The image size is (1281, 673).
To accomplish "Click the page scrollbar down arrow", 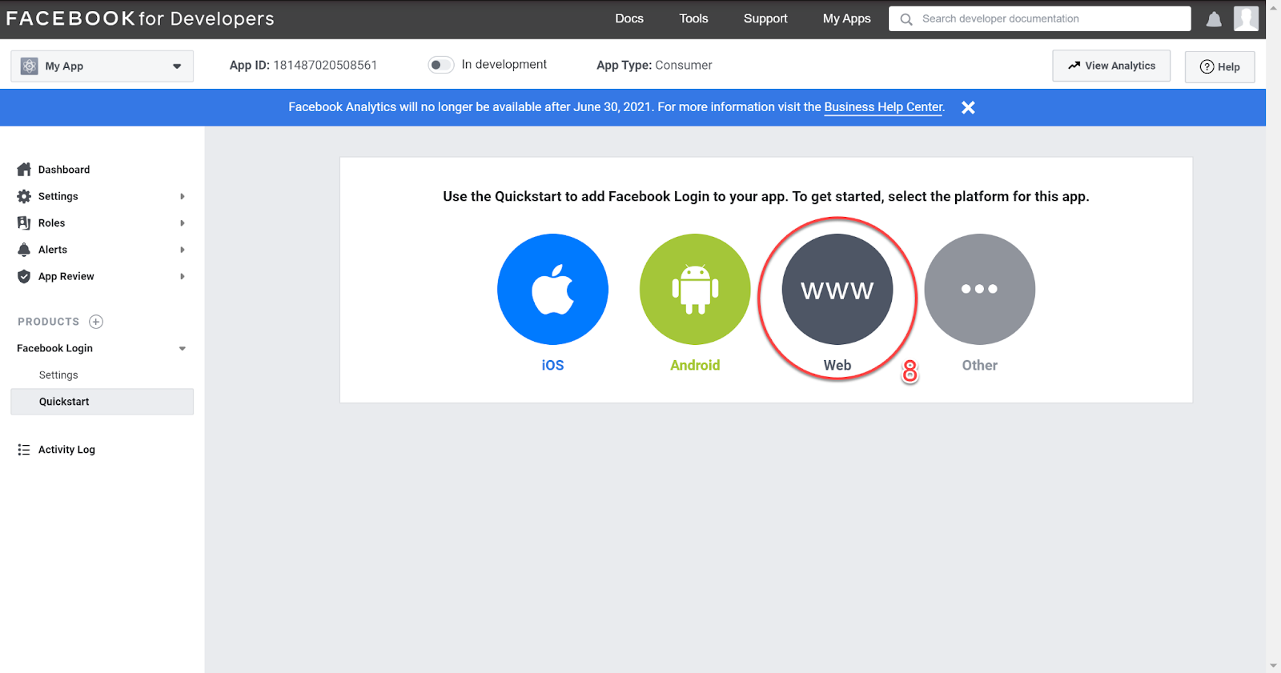I will [x=1273, y=666].
